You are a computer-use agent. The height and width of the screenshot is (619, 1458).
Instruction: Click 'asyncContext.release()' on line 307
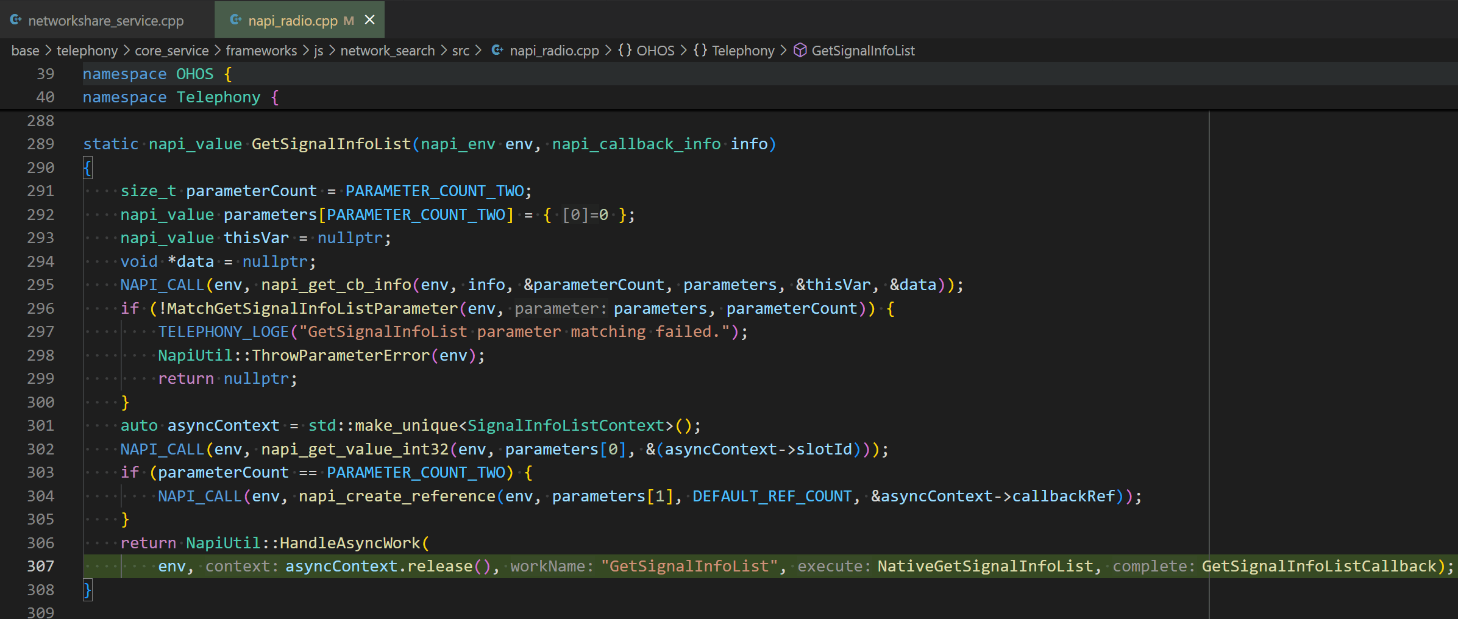point(388,567)
